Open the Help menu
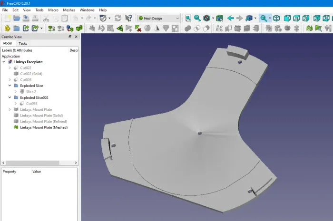The width and height of the screenshot is (333, 221). 103,10
